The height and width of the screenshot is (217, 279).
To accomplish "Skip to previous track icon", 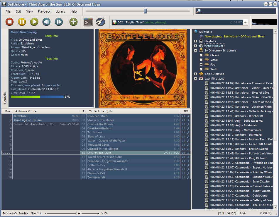I will pos(46,22).
